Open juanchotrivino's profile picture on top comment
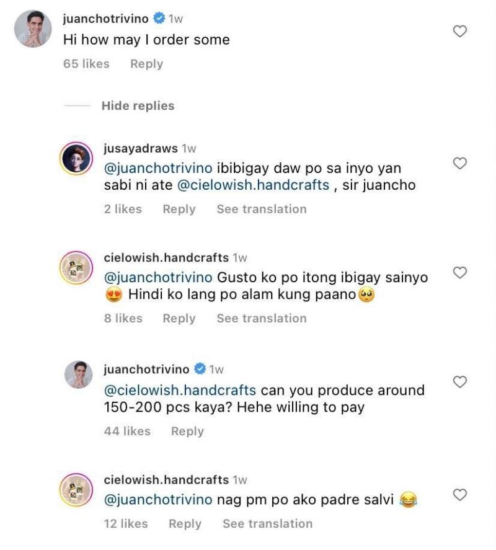 [33, 29]
